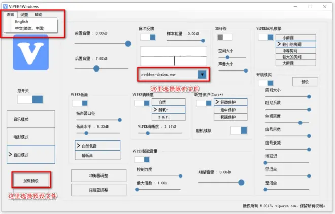
Task: Click the 最大倍数 max gain slider
Action: click(x=158, y=189)
